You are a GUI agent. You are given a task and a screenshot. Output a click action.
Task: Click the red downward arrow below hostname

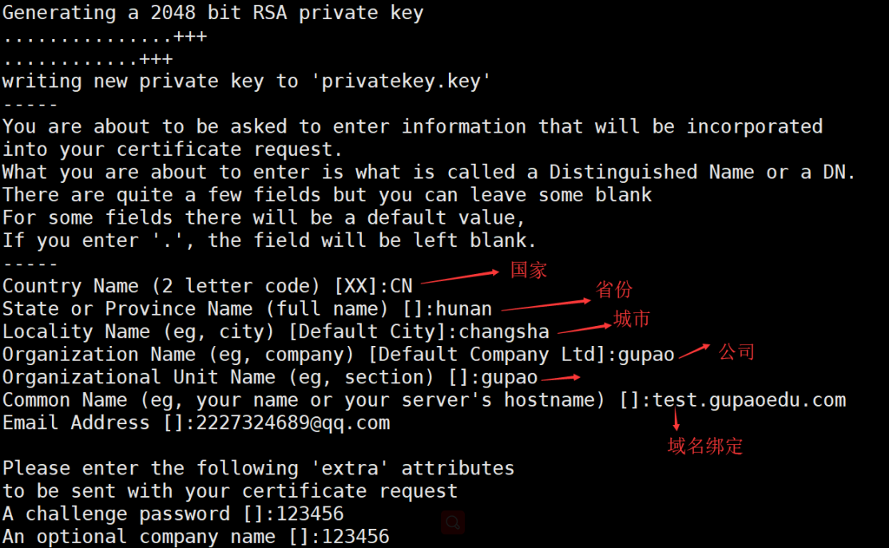[x=676, y=419]
